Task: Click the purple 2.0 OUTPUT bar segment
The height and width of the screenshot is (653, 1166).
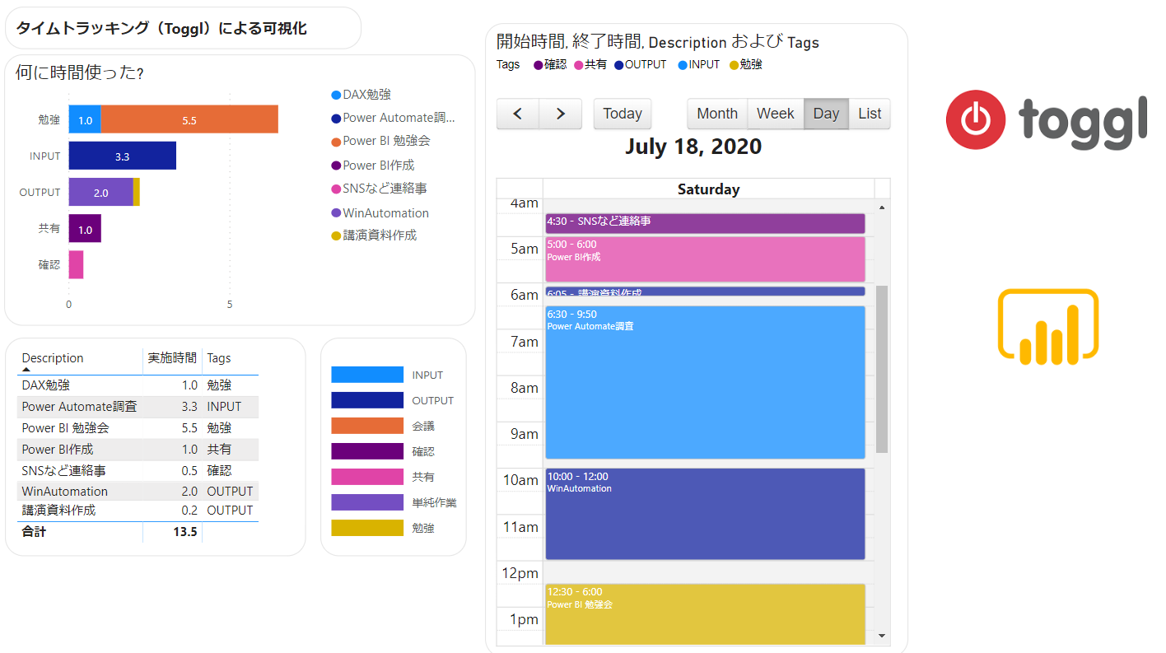Action: point(100,192)
